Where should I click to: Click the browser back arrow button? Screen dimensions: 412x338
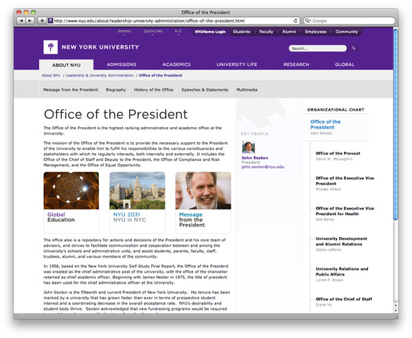point(21,21)
